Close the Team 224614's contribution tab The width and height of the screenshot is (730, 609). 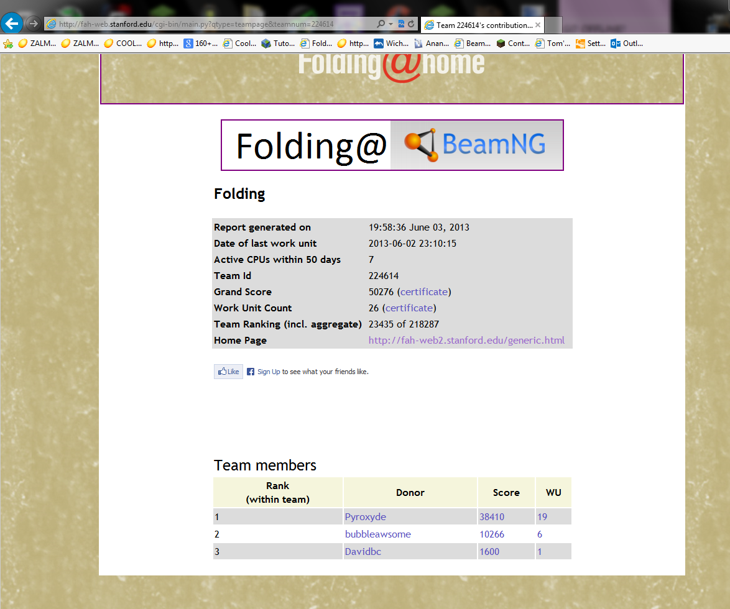[538, 25]
